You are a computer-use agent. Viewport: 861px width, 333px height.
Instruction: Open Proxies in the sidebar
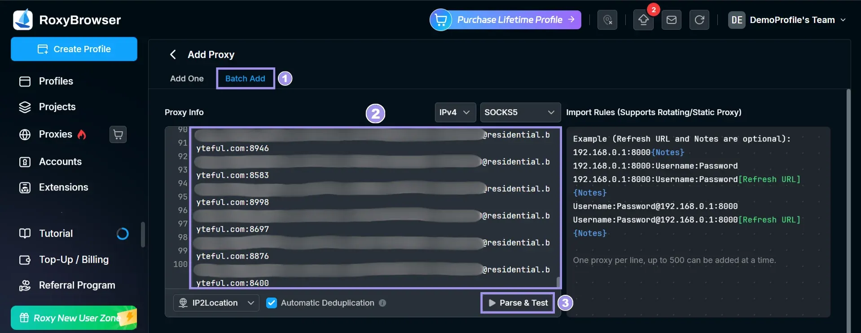56,134
